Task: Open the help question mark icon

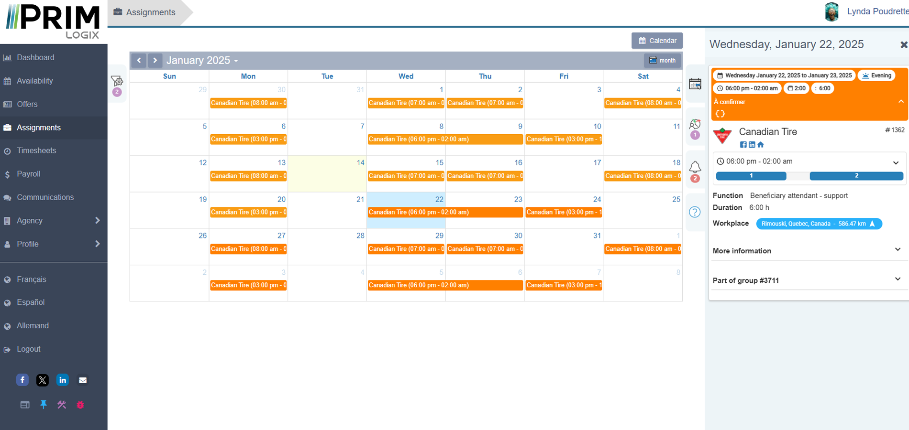Action: coord(695,212)
